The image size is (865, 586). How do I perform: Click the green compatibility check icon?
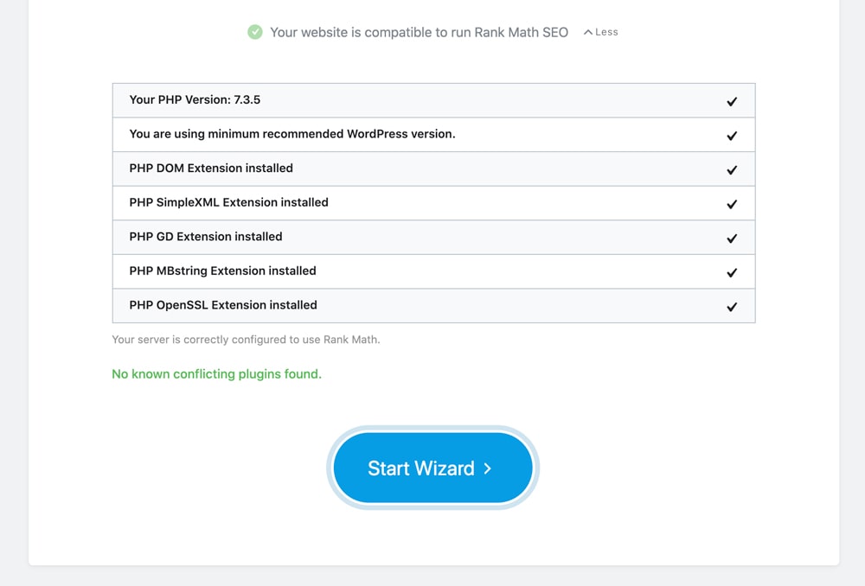pyautogui.click(x=255, y=31)
